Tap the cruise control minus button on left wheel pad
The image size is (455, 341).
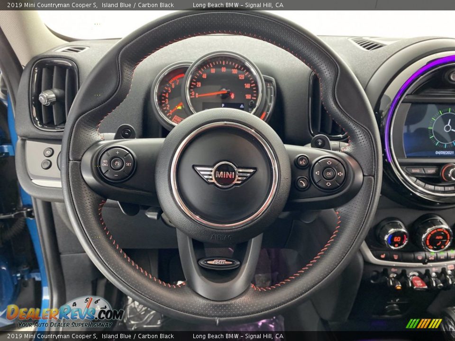coord(116,175)
